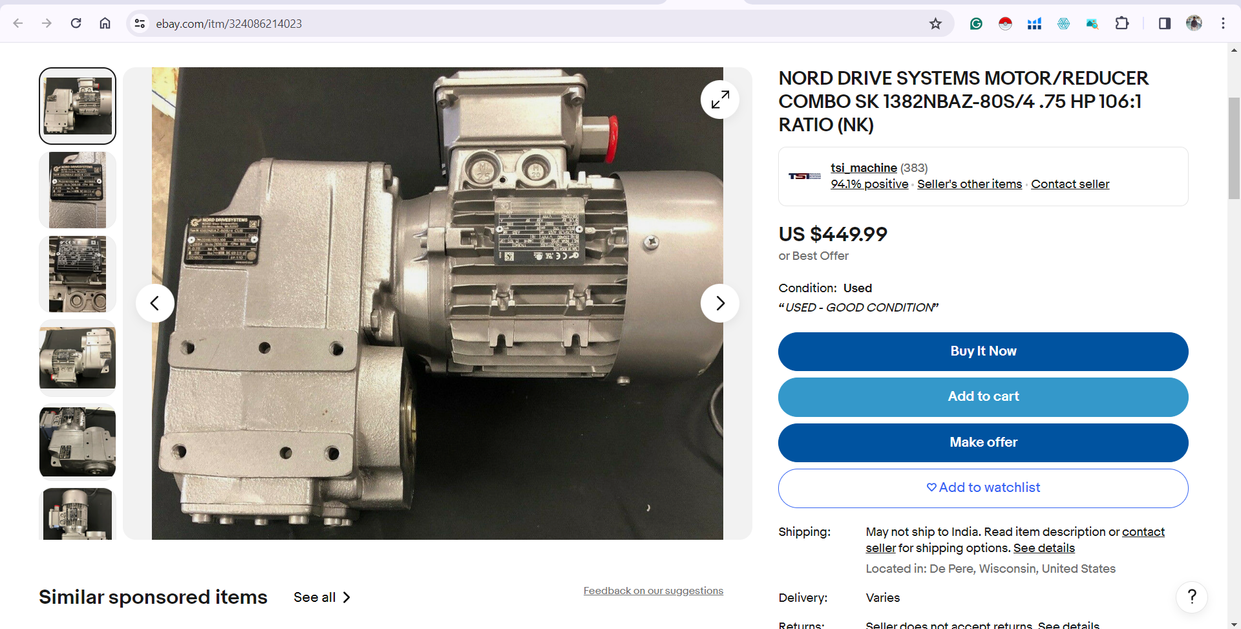This screenshot has width=1241, height=629.
Task: Click the Similar sponsored items heading
Action: pos(153,597)
